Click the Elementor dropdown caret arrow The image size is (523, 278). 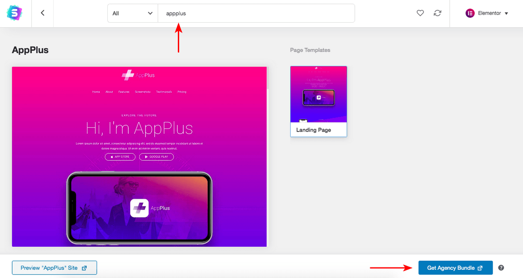[x=506, y=13]
